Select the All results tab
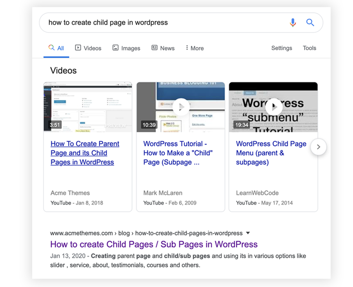The width and height of the screenshot is (353, 287). pyautogui.click(x=56, y=48)
